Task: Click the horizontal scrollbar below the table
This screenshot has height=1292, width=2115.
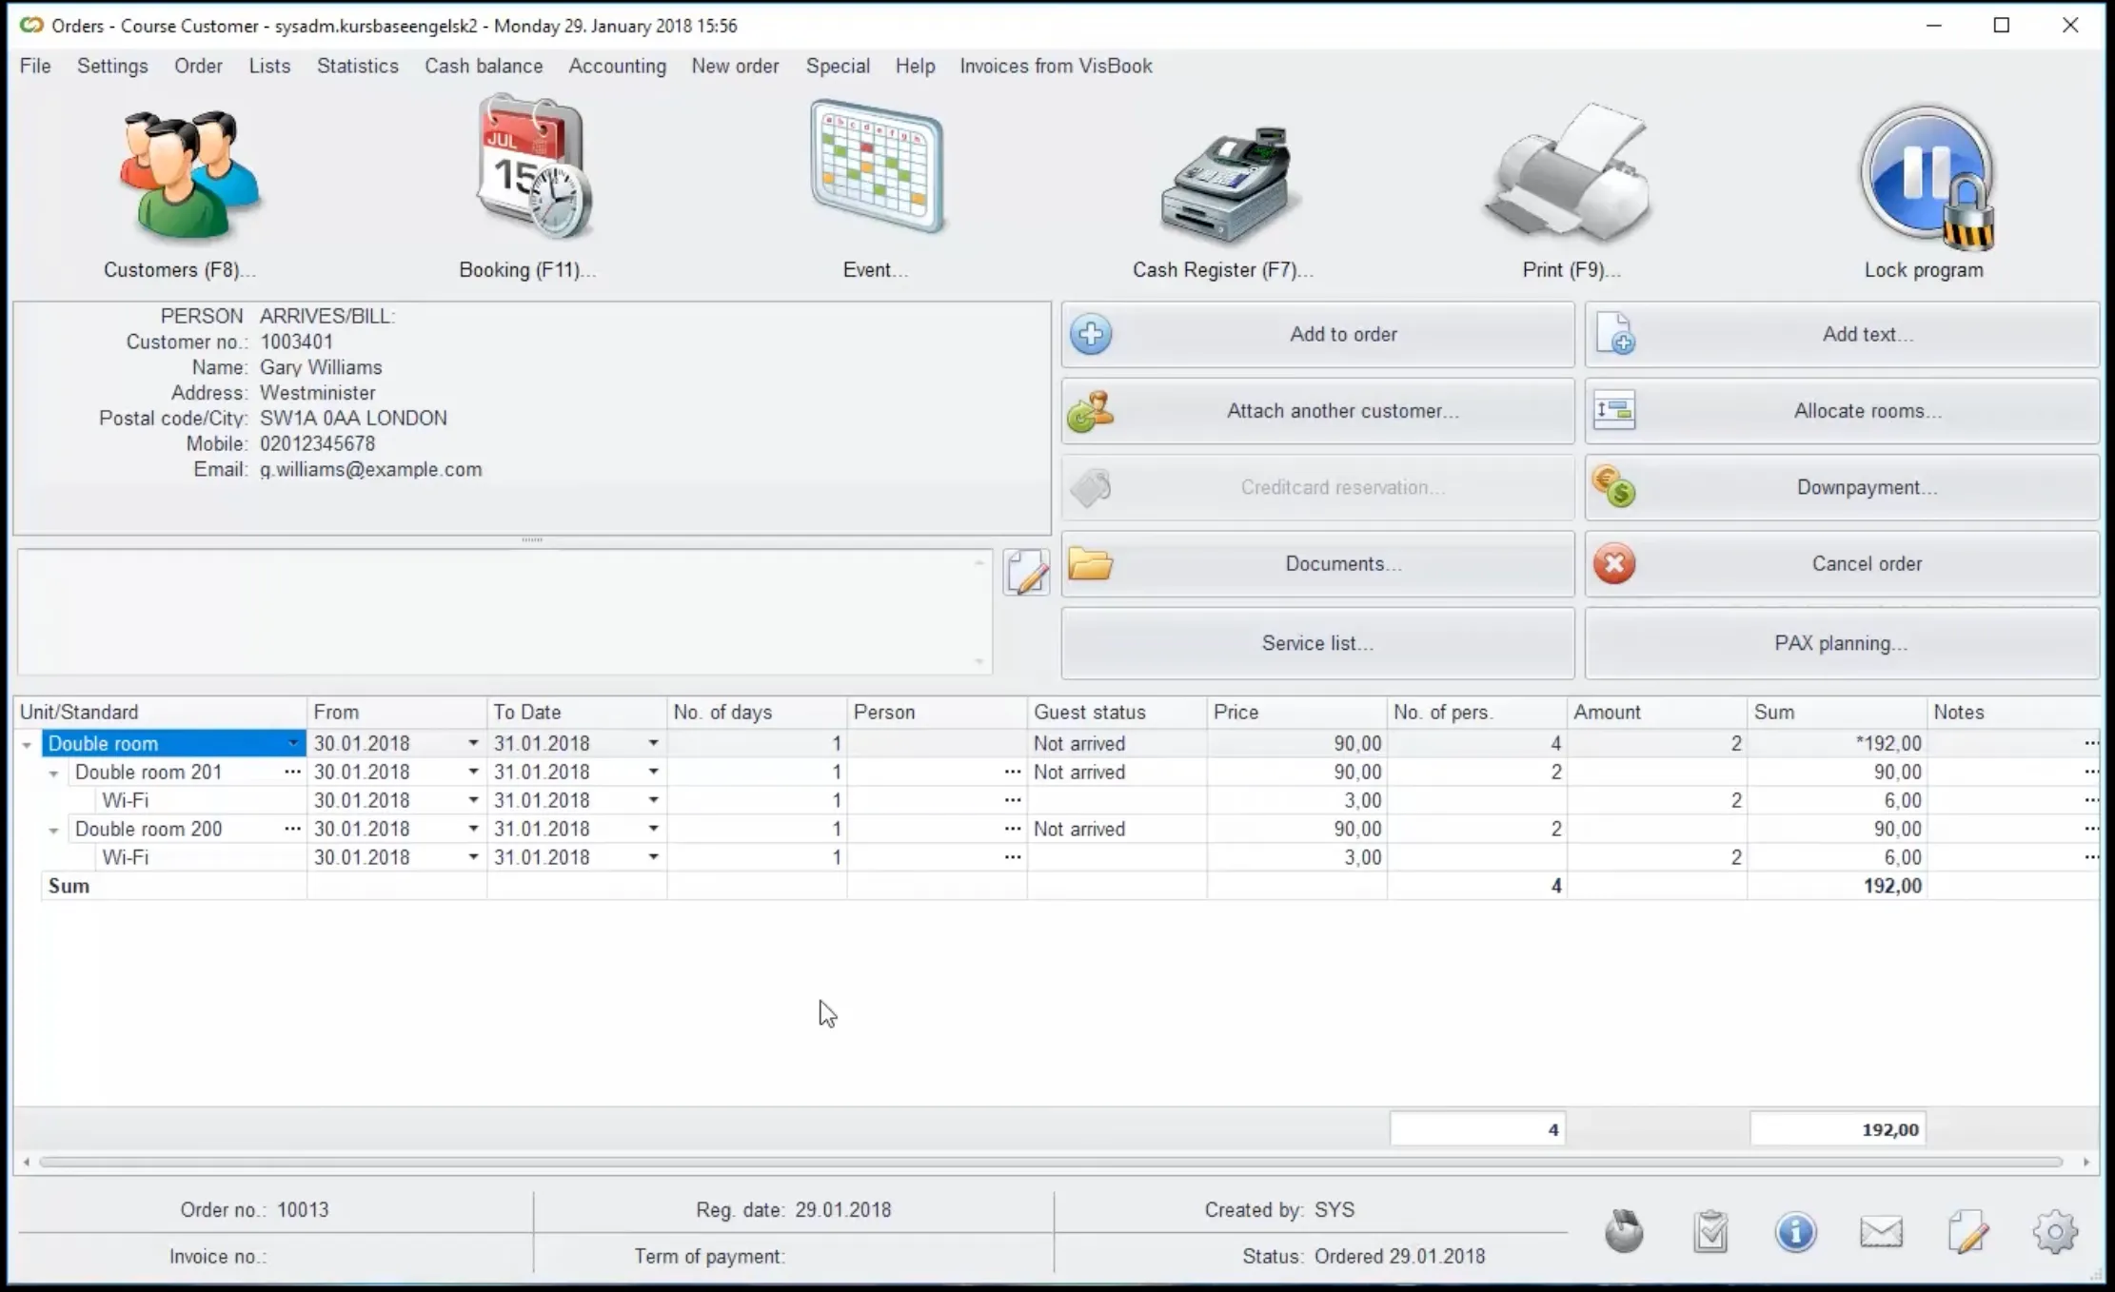Action: (x=1047, y=1162)
